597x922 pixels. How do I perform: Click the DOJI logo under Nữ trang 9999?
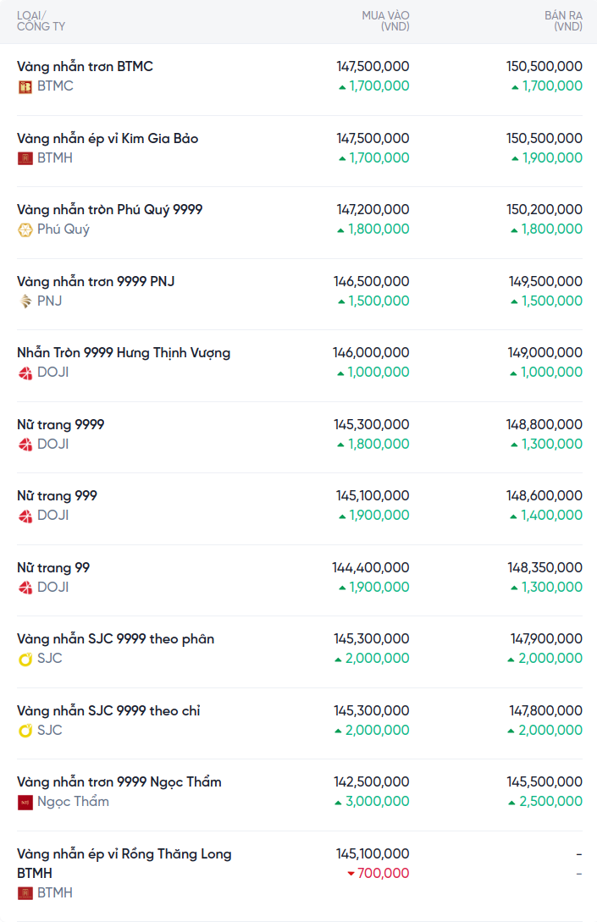click(x=25, y=444)
